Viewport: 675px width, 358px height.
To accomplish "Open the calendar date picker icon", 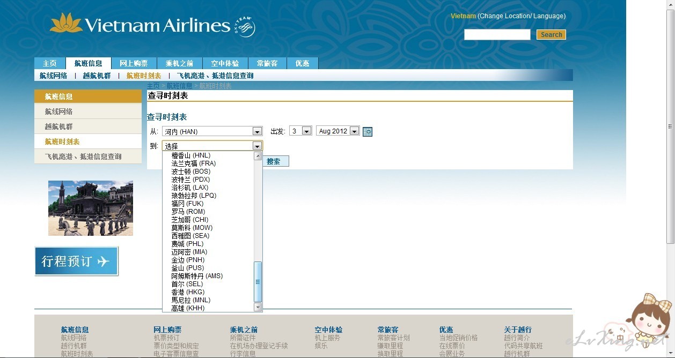I will point(368,131).
